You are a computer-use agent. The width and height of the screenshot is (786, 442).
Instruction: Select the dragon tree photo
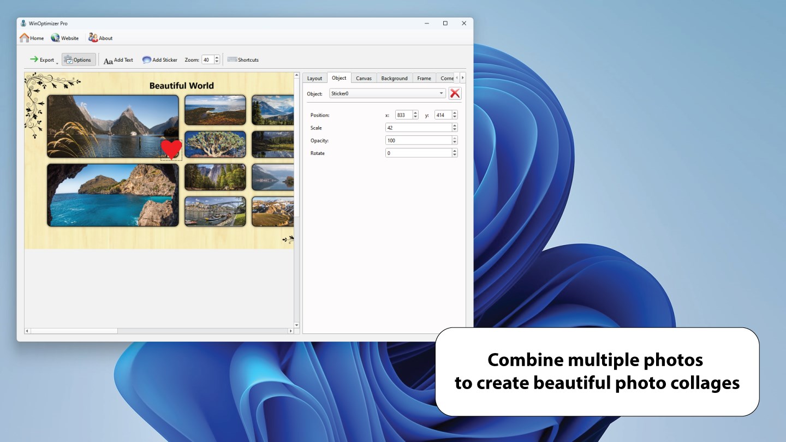click(215, 144)
